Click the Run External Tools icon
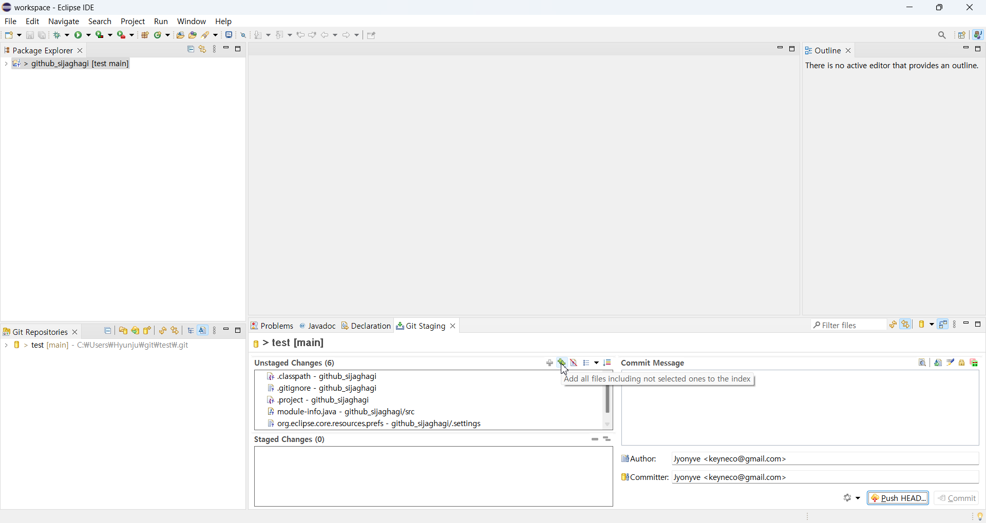 [122, 35]
